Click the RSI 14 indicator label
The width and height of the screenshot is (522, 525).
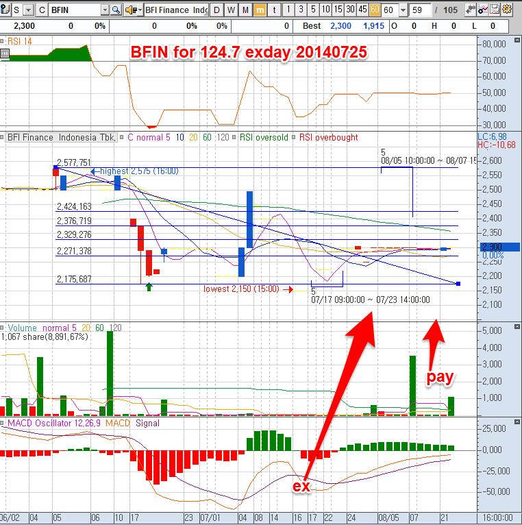19,42
